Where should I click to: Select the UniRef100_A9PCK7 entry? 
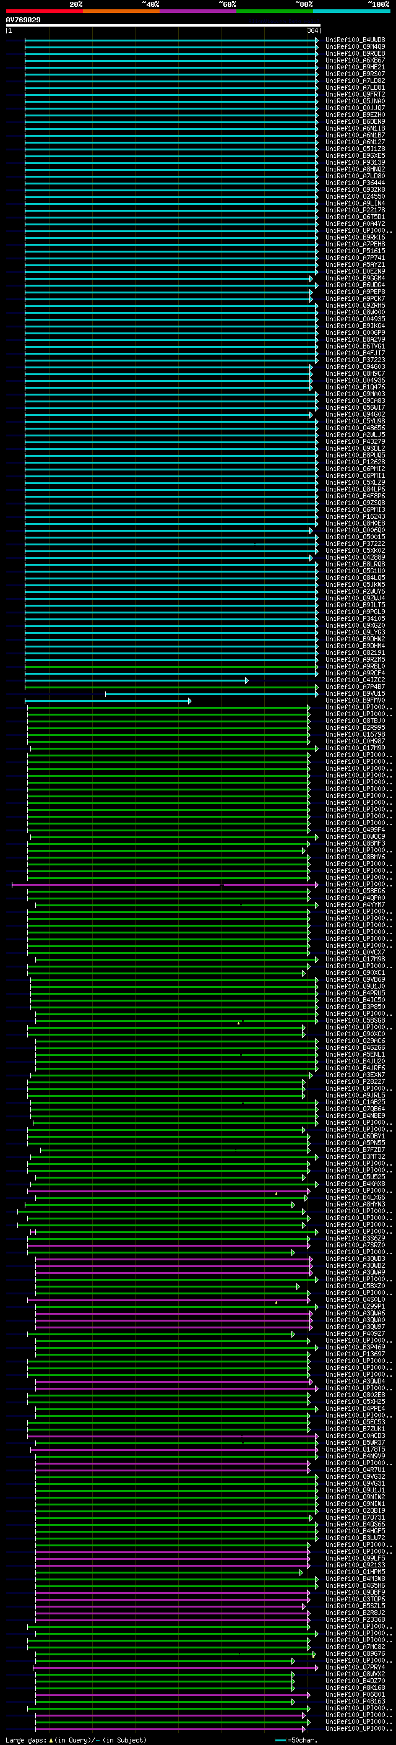point(355,299)
